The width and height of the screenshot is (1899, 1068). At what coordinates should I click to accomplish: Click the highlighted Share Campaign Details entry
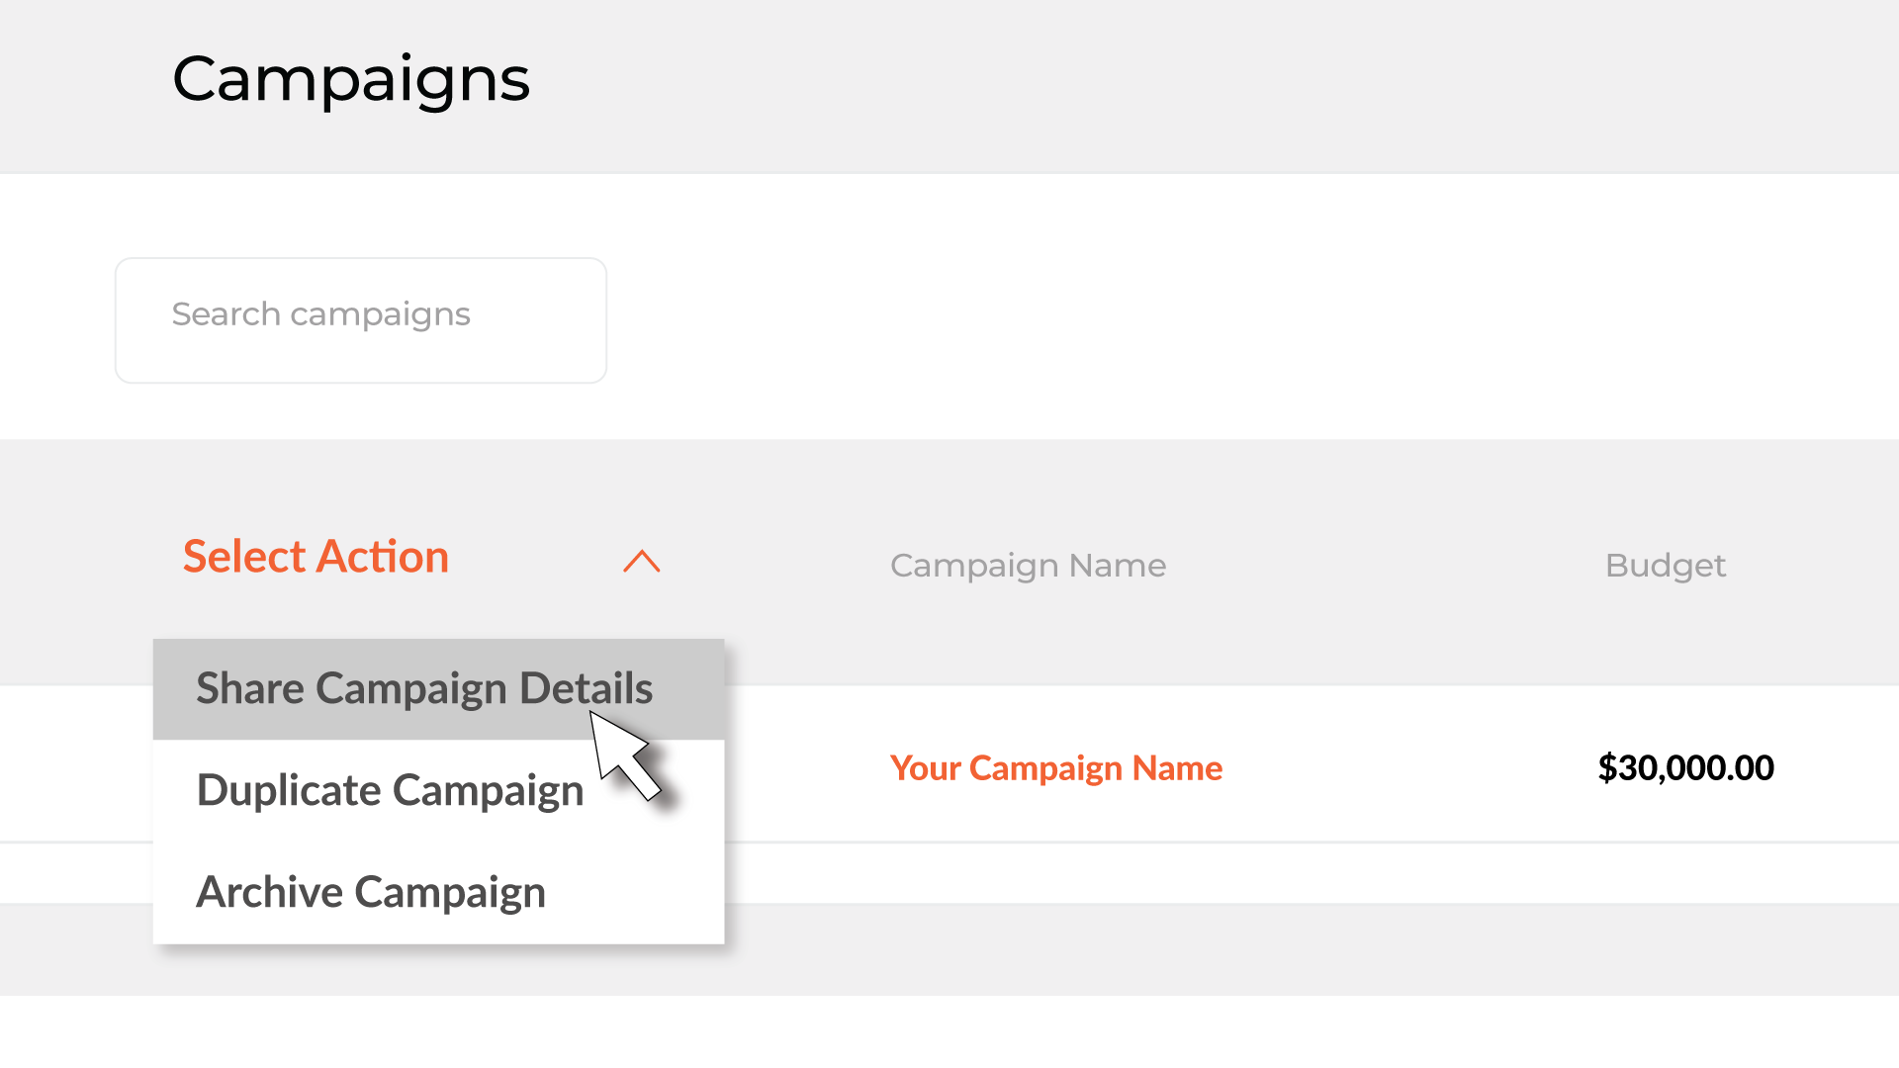pos(424,688)
